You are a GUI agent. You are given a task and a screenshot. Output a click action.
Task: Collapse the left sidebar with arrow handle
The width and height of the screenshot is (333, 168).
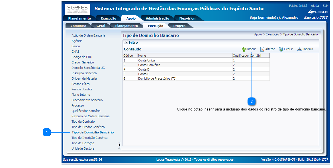pos(119,145)
